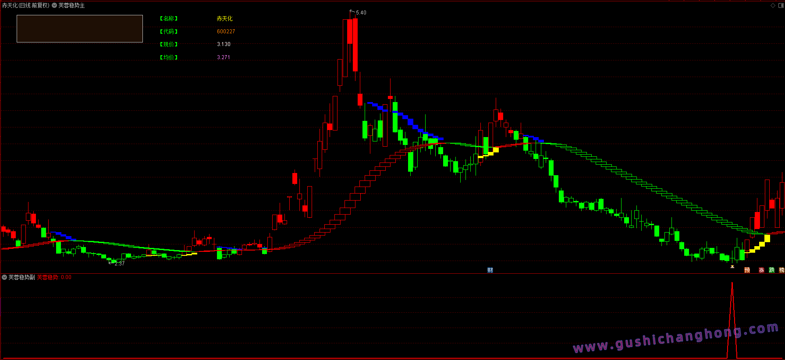Click the orange 预 forecast marker
785x360 pixels.
(x=747, y=270)
